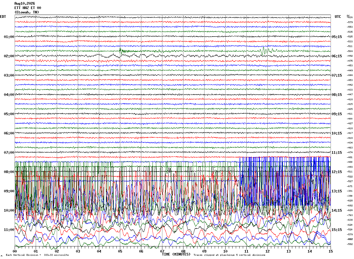Click the 10:15 UTC time label
The image size is (354, 259).
coord(336,133)
